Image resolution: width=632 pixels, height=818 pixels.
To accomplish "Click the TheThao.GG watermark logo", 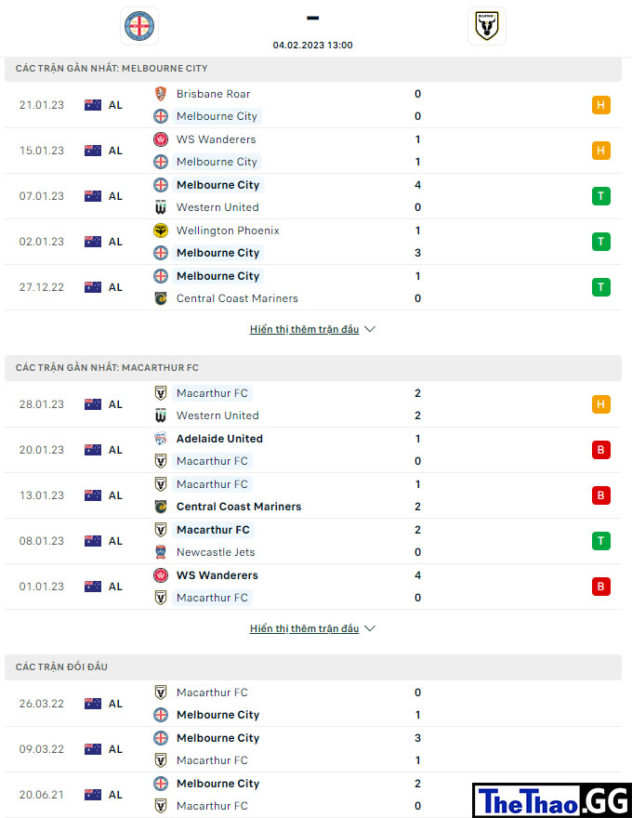I will [x=552, y=800].
